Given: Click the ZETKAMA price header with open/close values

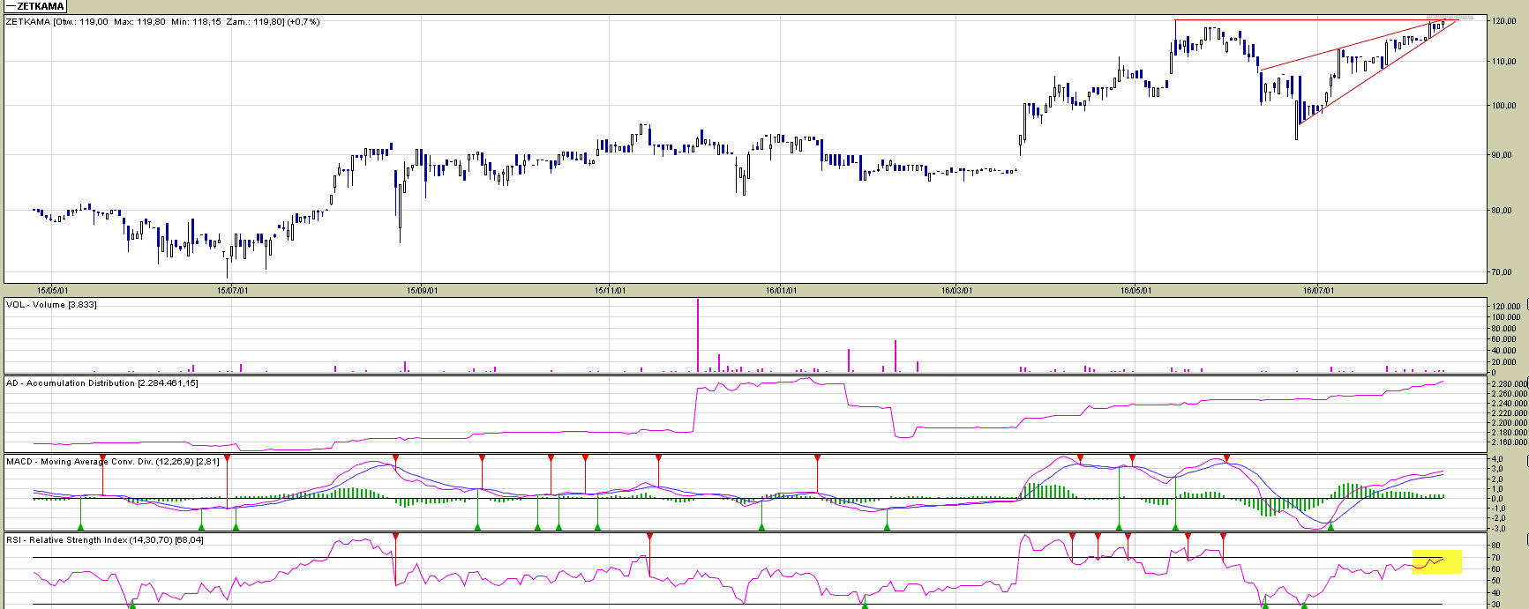Looking at the screenshot, I should pos(163,22).
